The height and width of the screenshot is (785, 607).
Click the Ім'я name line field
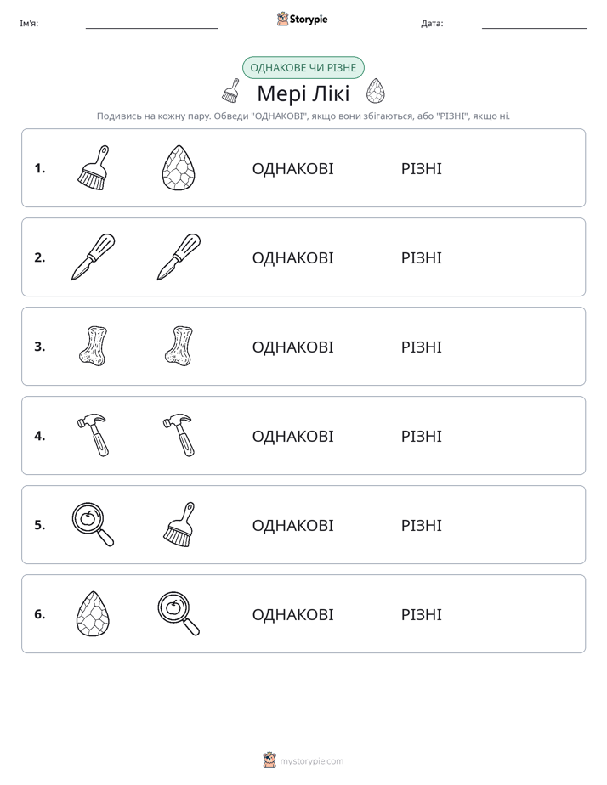pyautogui.click(x=151, y=24)
